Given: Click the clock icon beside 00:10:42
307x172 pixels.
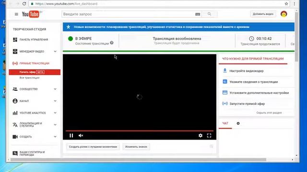Looking at the screenshot, I should [x=251, y=39].
